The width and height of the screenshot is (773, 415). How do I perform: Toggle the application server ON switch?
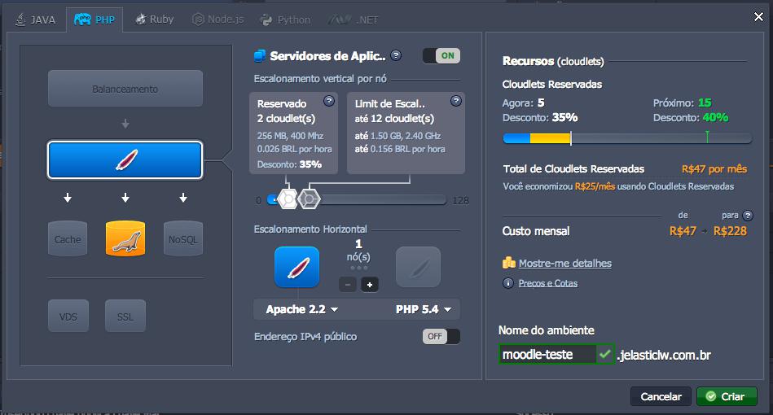coord(441,55)
